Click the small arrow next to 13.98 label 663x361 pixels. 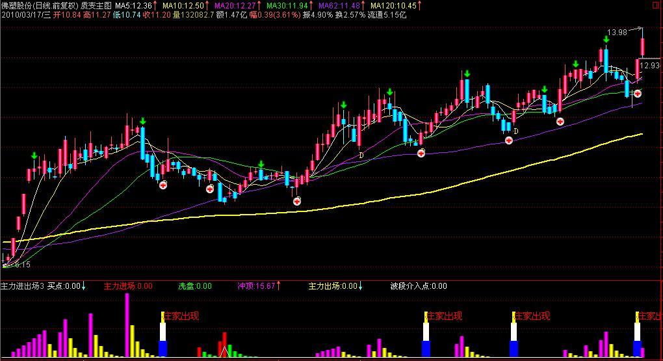[x=636, y=30]
